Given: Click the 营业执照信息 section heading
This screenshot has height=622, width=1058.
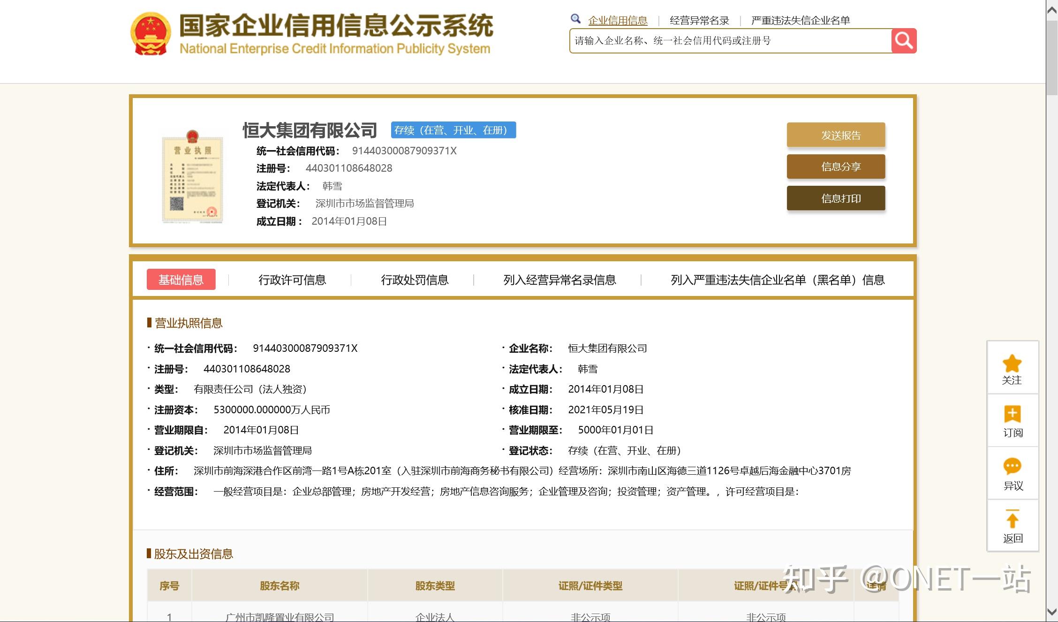Looking at the screenshot, I should (x=189, y=323).
